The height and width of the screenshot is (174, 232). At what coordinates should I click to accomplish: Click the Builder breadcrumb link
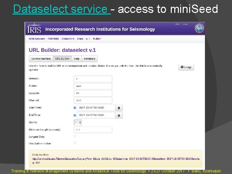pos(97,39)
